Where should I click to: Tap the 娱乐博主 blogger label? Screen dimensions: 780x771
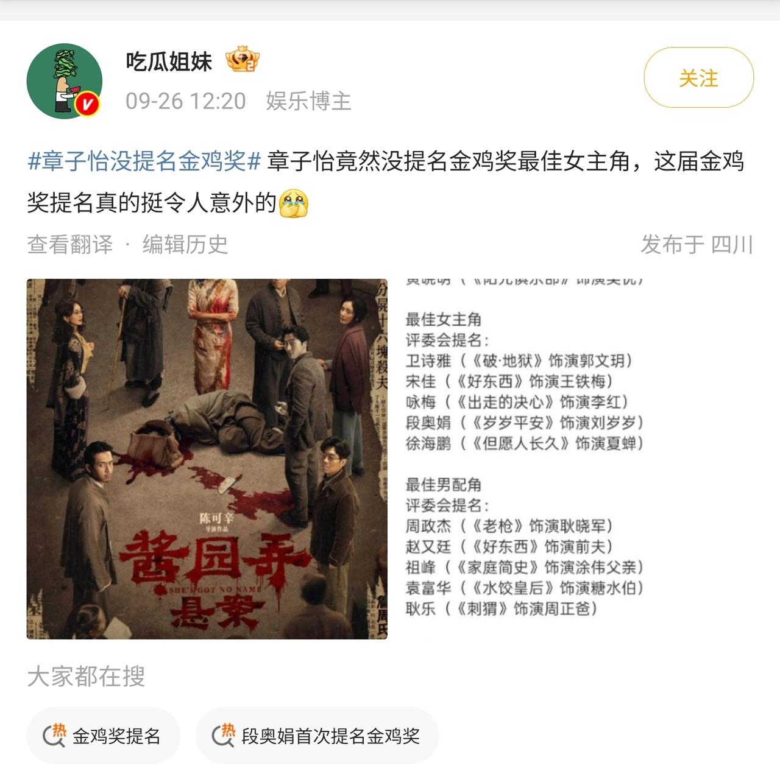click(x=308, y=101)
